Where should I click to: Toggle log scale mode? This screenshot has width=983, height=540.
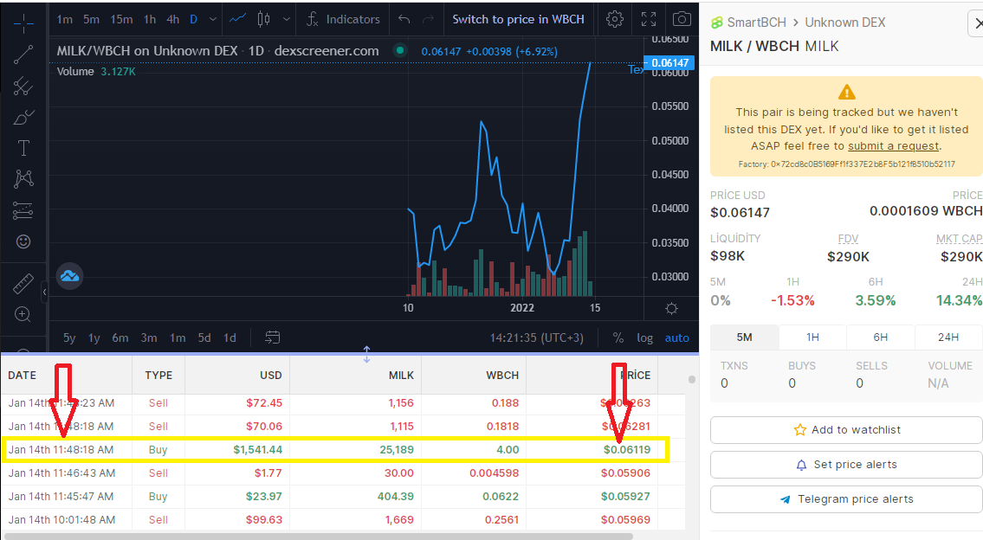tap(645, 337)
